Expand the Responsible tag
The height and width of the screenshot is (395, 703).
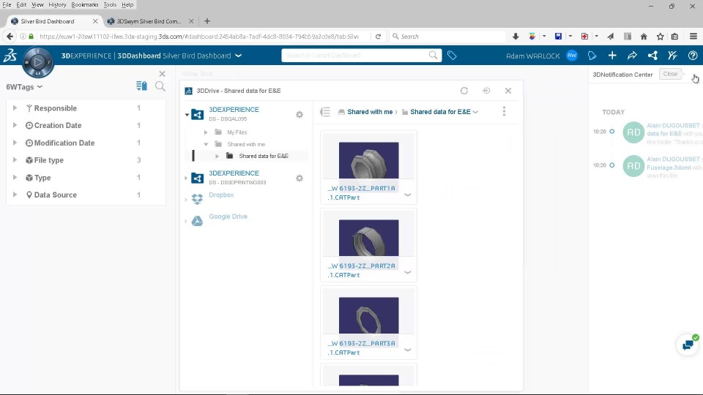[x=15, y=108]
